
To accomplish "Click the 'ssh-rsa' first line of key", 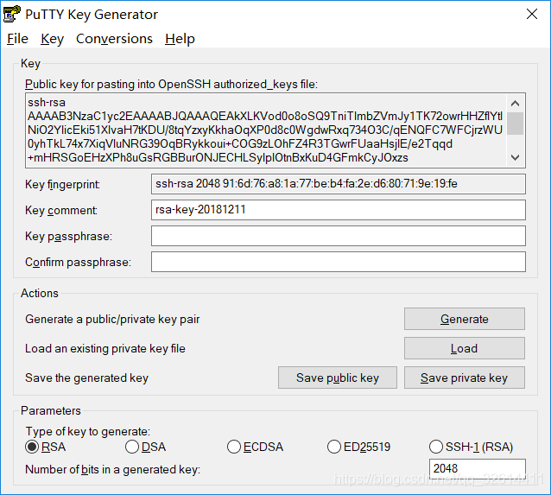I will 47,103.
